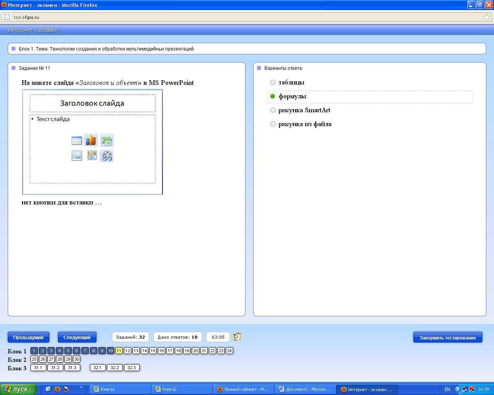Screen dimensions: 494x395
Task: Click the 'Интернет - экзамен' page header
Action: tap(33, 30)
